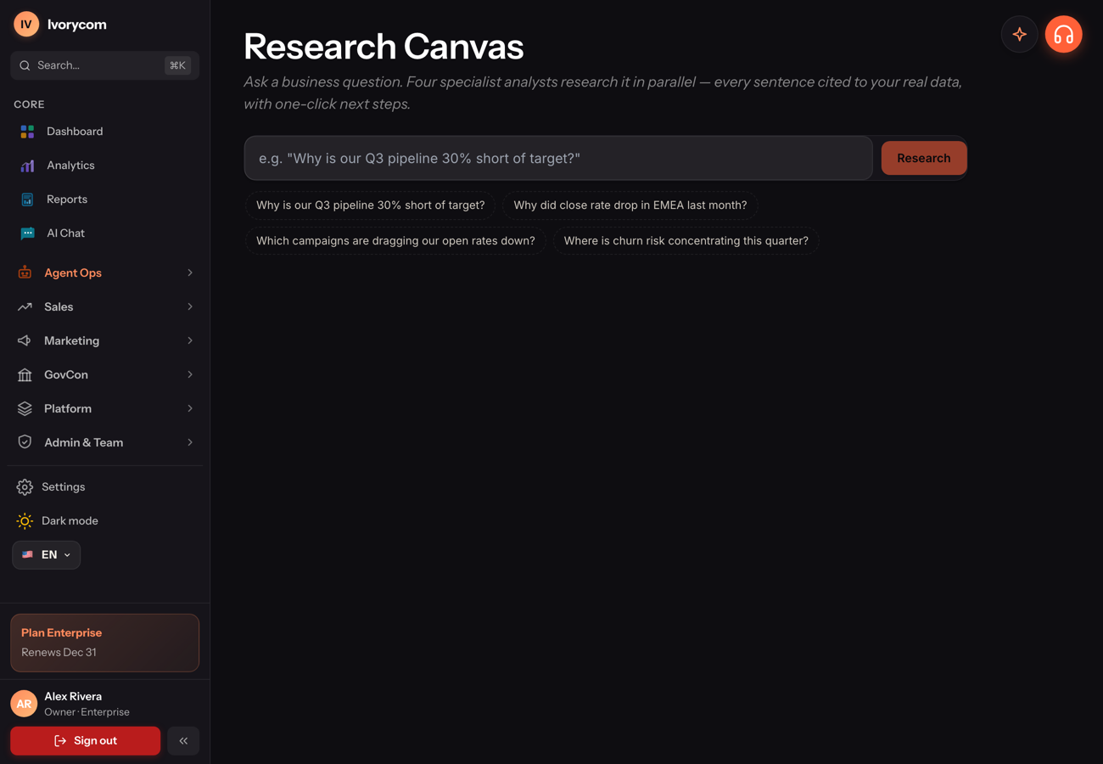Image resolution: width=1103 pixels, height=764 pixels.
Task: Expand the Marketing section chevron
Action: pyautogui.click(x=190, y=340)
